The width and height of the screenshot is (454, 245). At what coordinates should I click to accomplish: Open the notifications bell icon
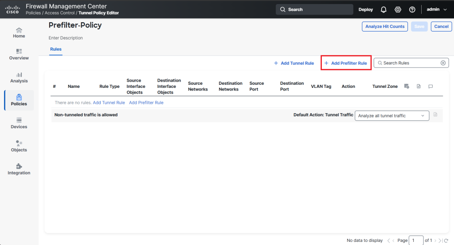384,10
